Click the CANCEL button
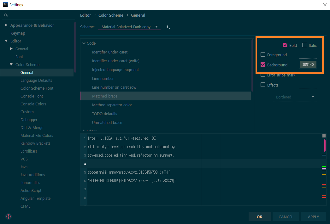The width and height of the screenshot is (330, 224). (x=286, y=217)
